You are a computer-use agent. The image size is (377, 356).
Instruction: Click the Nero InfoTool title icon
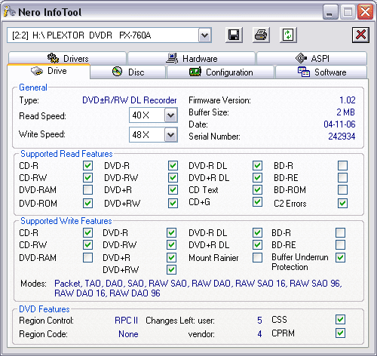10,11
